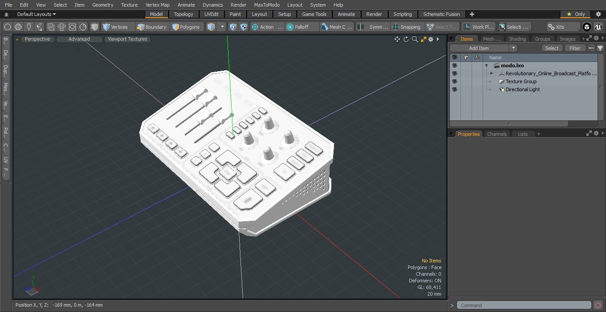The height and width of the screenshot is (312, 606).
Task: Collapse the modo.lxo scene tree
Action: [x=487, y=65]
